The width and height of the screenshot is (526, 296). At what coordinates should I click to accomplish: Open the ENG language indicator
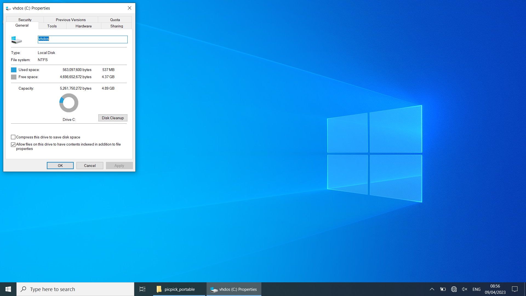pos(476,289)
